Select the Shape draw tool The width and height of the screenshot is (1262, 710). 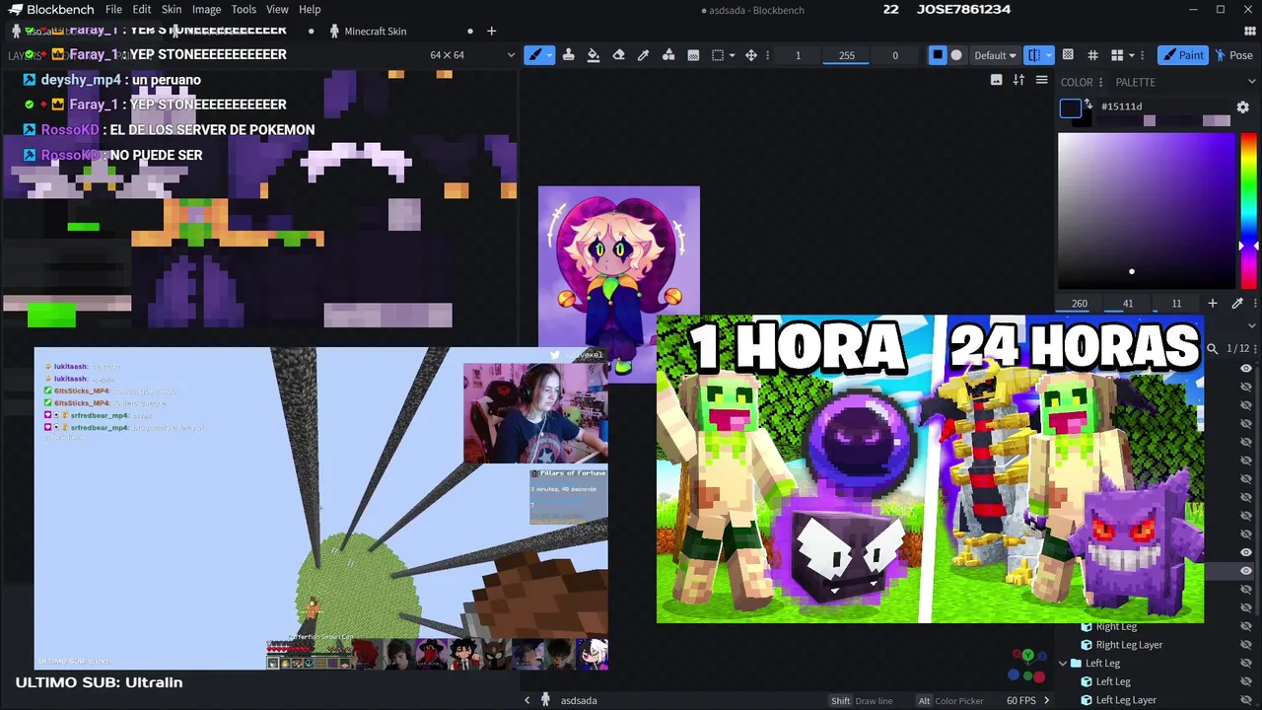point(668,55)
